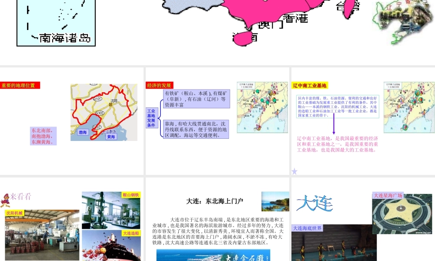Click the red 重要的地理位置 title label
Screen dimensions: 435x261
[x=20, y=85]
